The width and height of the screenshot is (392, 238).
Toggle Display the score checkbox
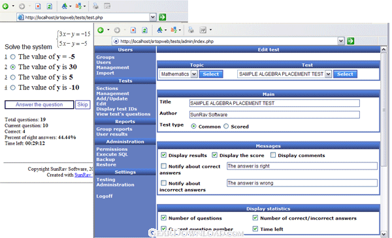click(x=214, y=155)
